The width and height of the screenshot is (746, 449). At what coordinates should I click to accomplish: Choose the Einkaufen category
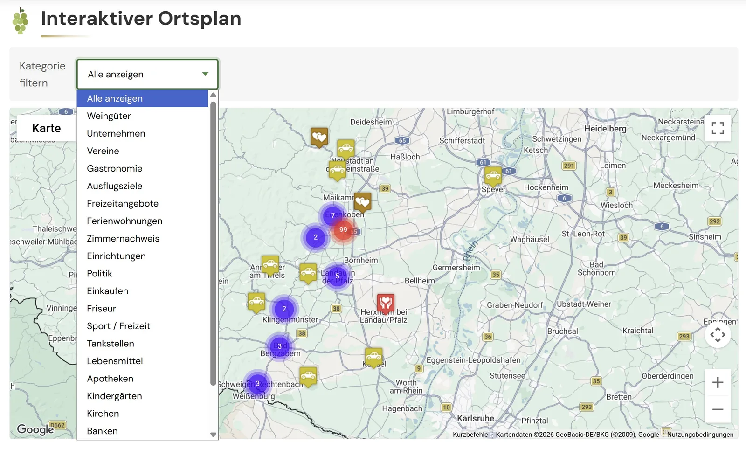[x=143, y=291]
